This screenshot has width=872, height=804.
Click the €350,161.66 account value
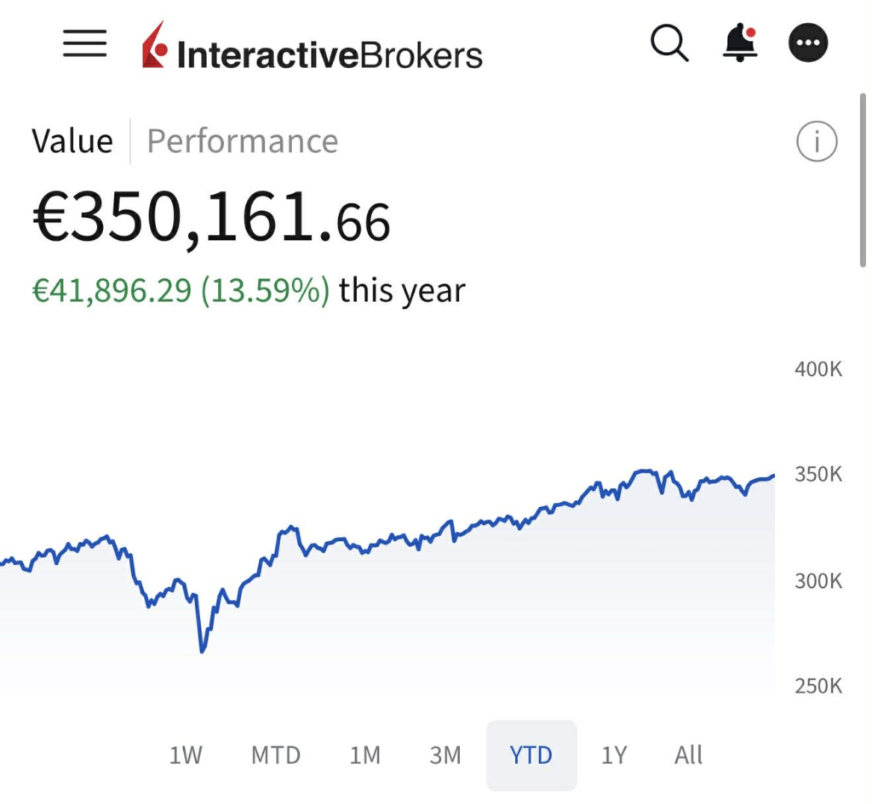click(211, 219)
